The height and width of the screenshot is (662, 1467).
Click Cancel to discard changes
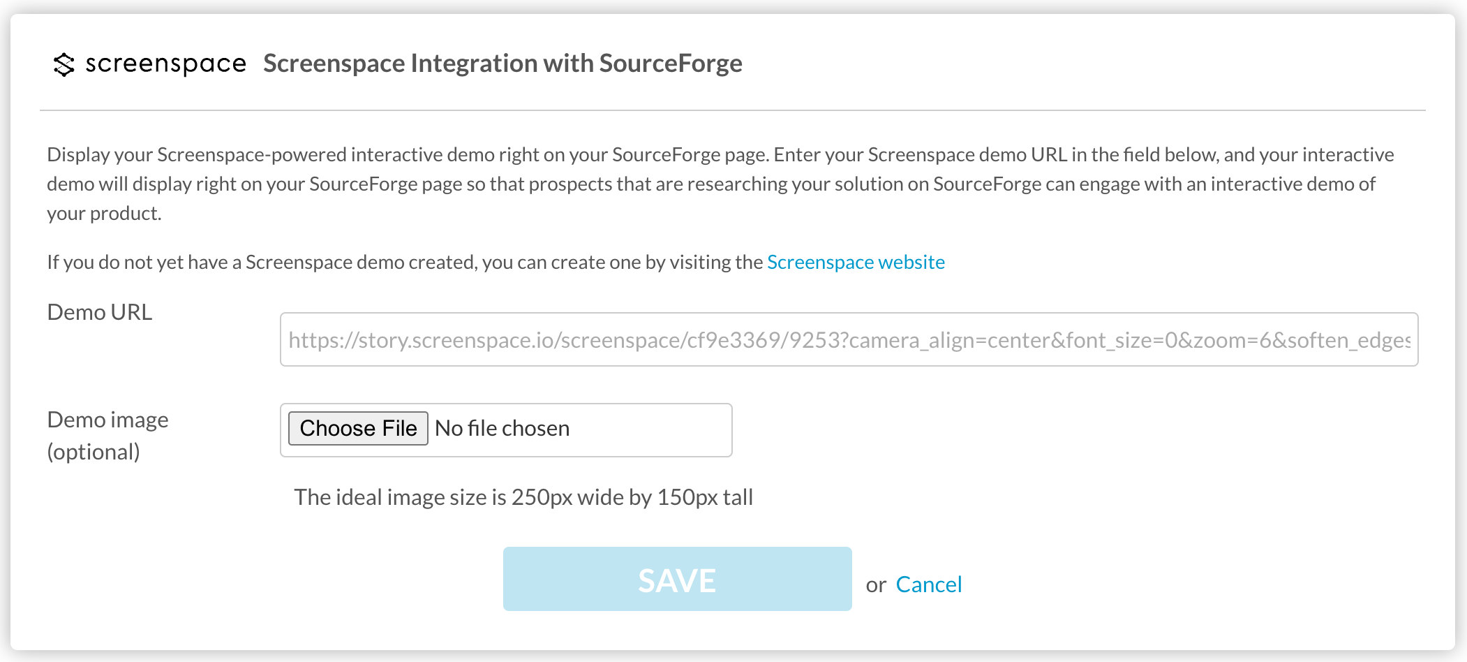929,584
